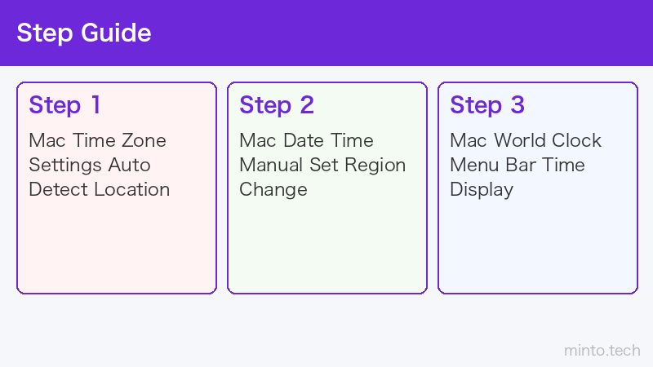Click the Step Guide header title

pyautogui.click(x=84, y=33)
